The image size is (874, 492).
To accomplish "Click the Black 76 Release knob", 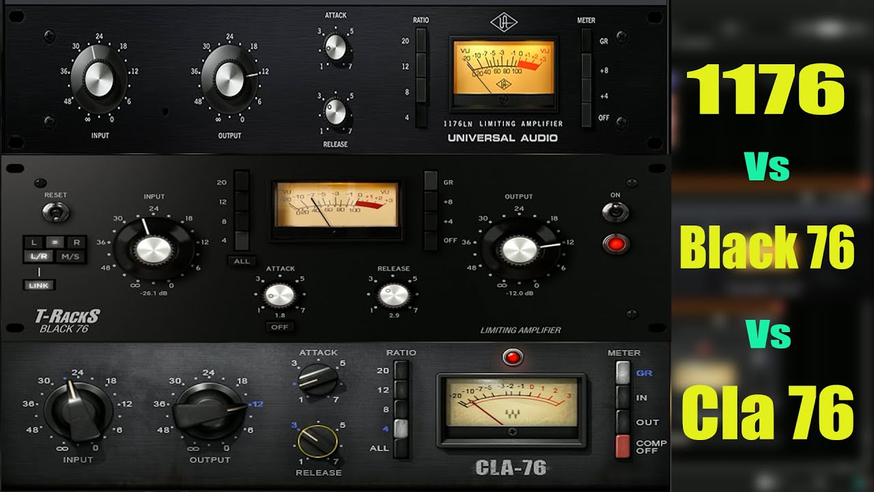I will pyautogui.click(x=394, y=295).
